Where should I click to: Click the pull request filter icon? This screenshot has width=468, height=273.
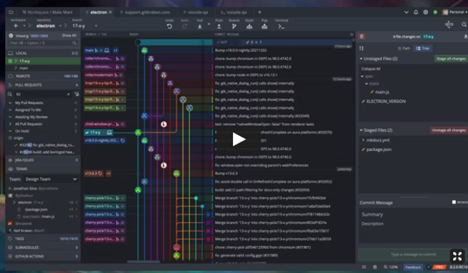[x=77, y=94]
